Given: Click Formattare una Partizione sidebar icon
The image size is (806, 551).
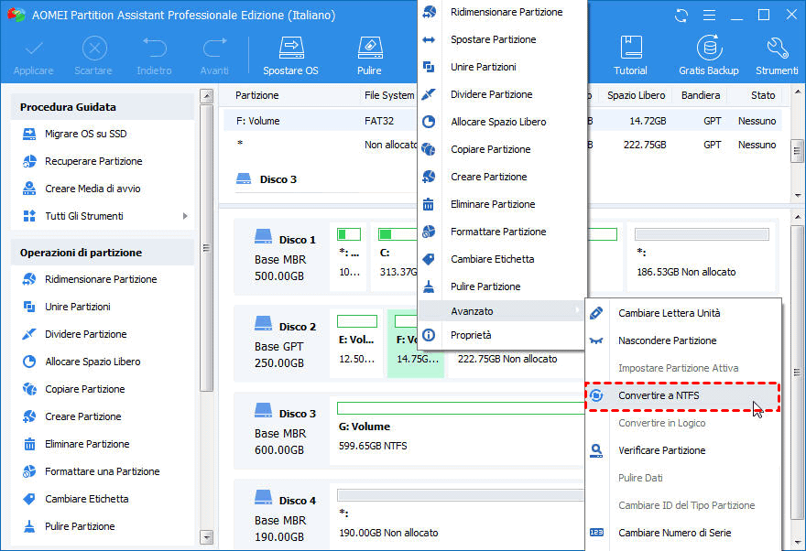Looking at the screenshot, I should tap(29, 471).
